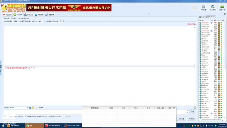Image resolution: width=227 pixels, height=128 pixels.
Task: Open the WeChat taskbar item
Action: [34, 126]
